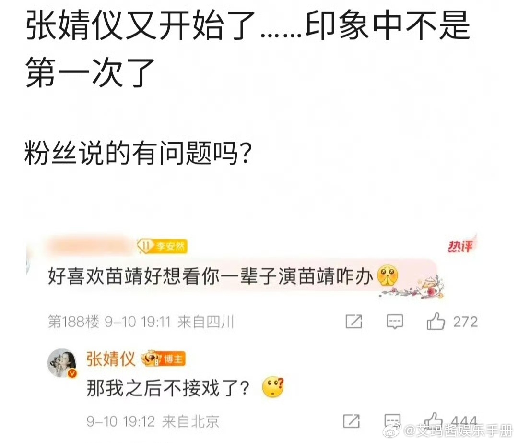
Task: Click the 9-10 19:12 来自北京 timestamp
Action: (x=153, y=421)
